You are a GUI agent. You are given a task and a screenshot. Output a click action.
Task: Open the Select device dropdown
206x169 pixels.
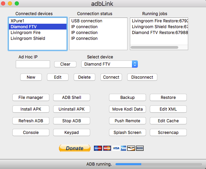(x=109, y=64)
